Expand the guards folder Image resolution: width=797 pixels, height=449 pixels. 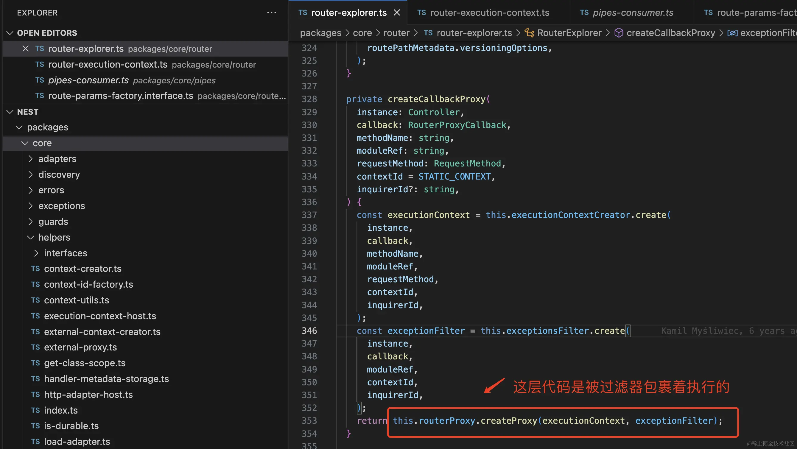coord(30,222)
